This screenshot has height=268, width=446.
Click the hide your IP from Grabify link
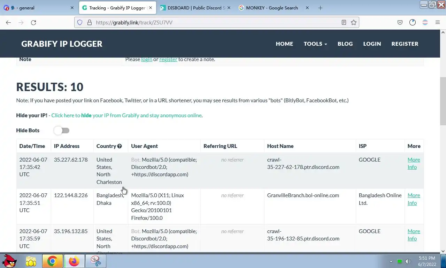point(126,115)
